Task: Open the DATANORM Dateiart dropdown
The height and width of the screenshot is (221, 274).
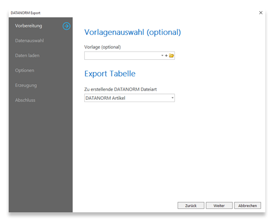Action: point(172,98)
